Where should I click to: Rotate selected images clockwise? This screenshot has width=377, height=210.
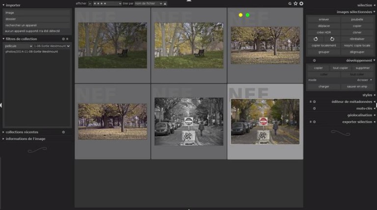(x=332, y=39)
